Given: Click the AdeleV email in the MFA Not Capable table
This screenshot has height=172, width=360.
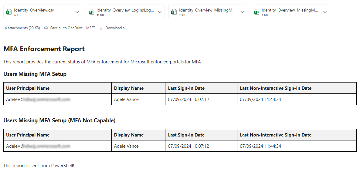Looking at the screenshot, I should [38, 146].
